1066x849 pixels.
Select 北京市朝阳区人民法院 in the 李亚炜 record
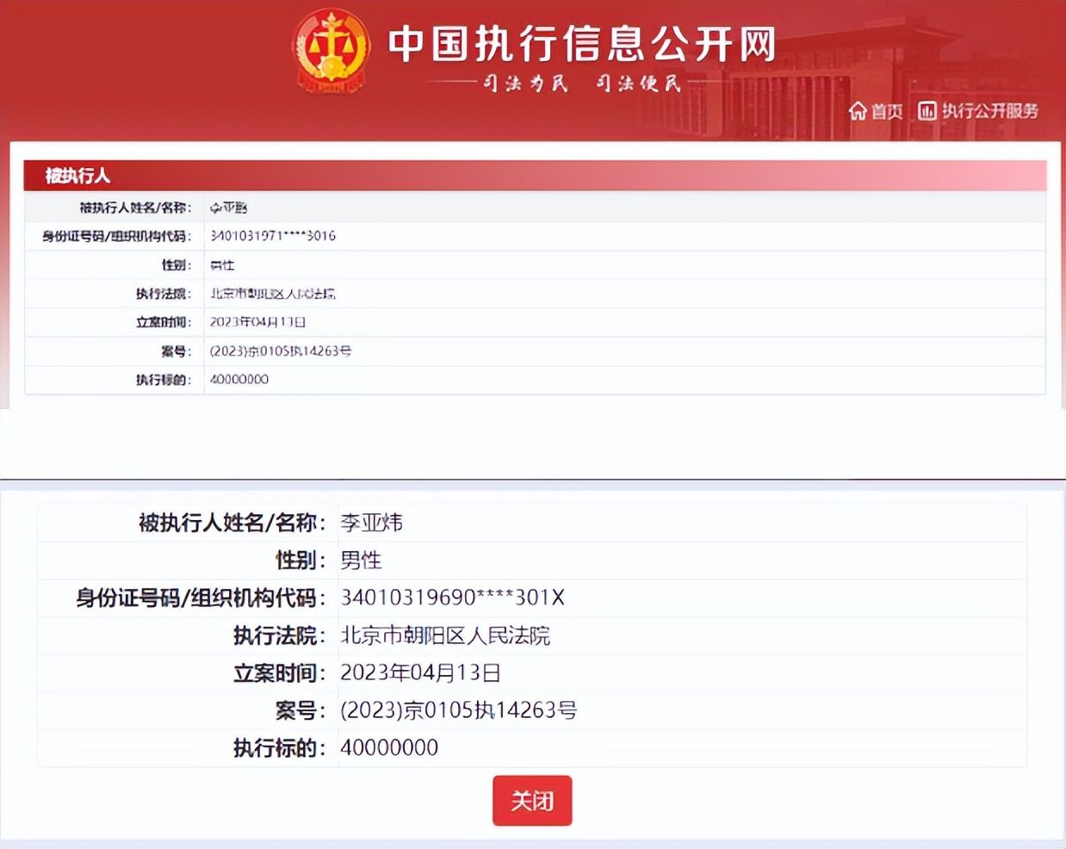tap(445, 635)
